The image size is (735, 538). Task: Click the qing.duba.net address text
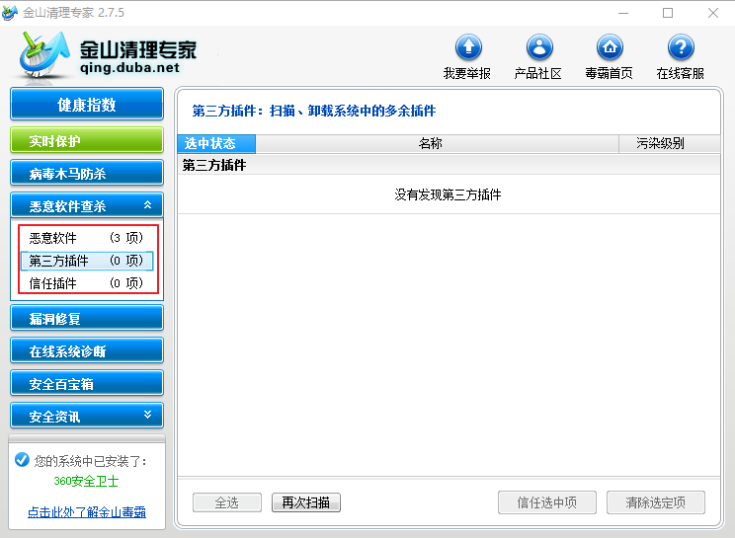[x=129, y=68]
